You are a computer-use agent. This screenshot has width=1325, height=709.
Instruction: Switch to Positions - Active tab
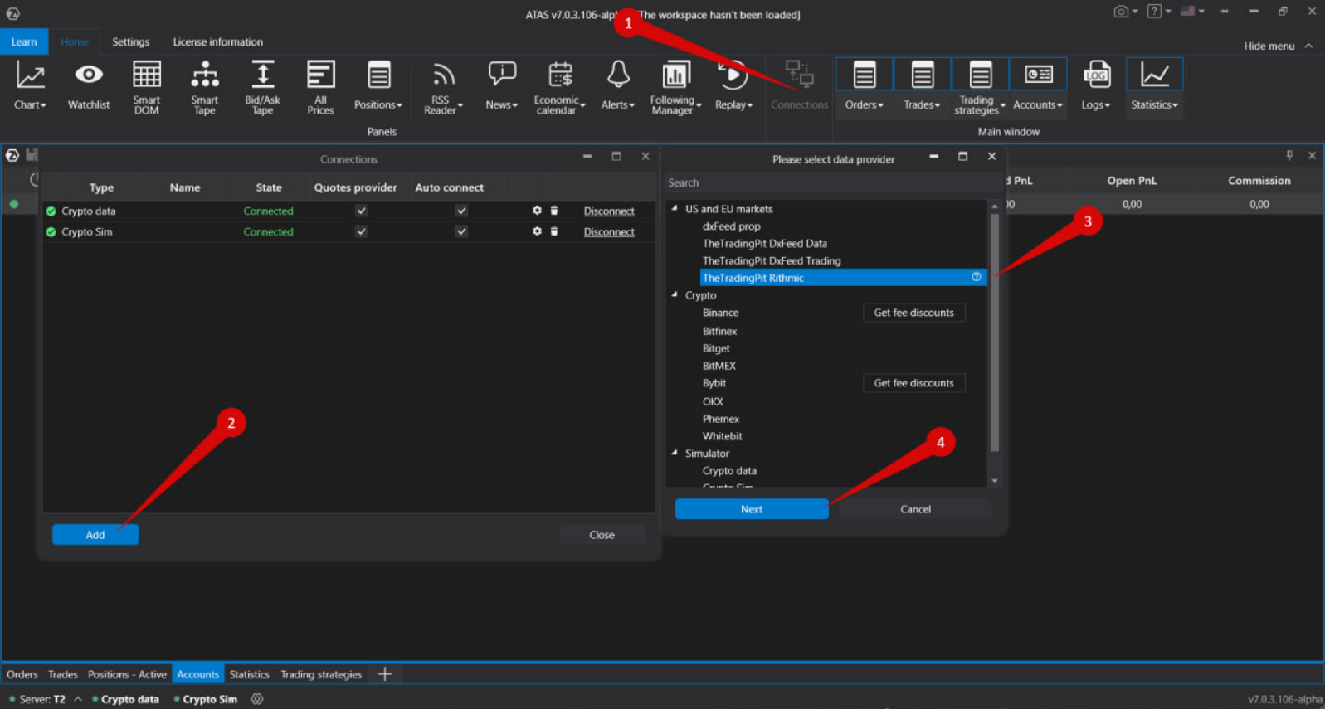tap(127, 674)
